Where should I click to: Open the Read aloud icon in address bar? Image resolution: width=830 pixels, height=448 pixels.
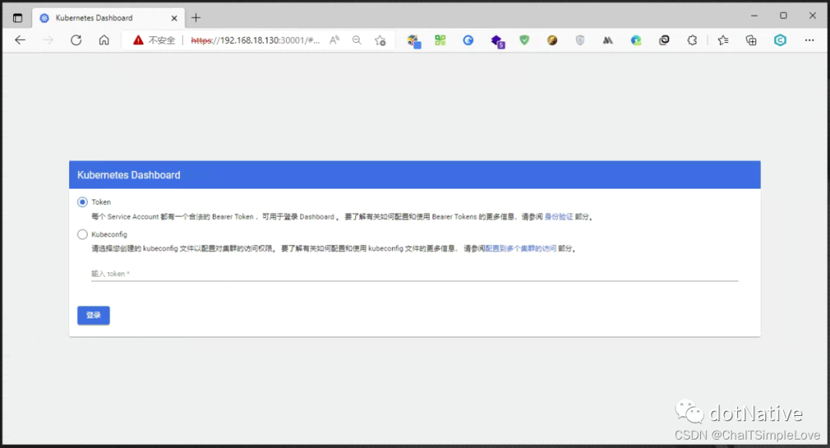[334, 40]
